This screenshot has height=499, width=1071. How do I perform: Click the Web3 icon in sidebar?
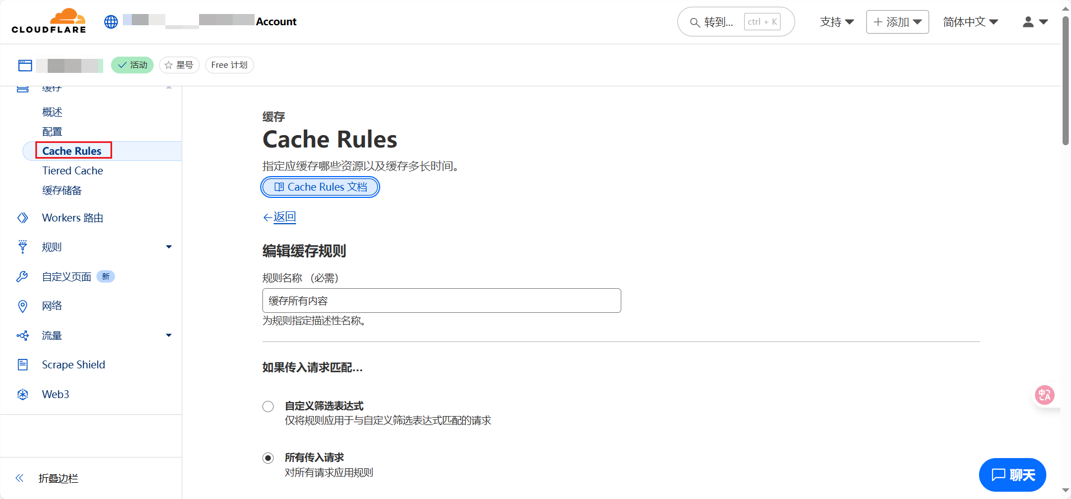point(22,394)
